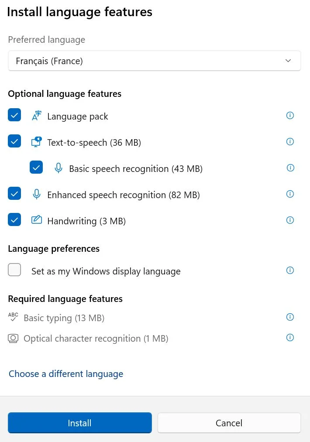
Task: Click the Cancel button
Action: 229,423
